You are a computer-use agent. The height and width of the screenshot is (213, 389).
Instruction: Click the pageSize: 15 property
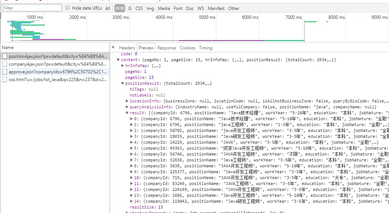(139, 77)
